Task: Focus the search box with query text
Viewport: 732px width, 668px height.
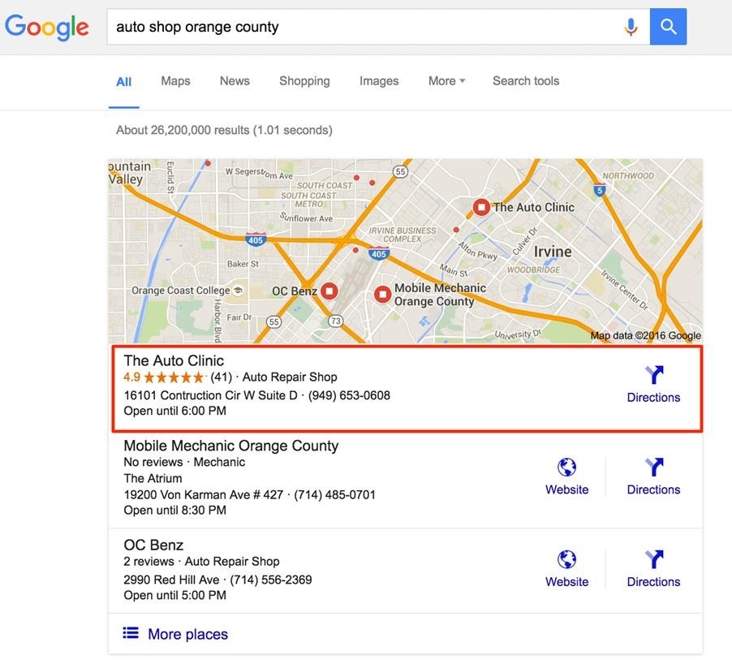Action: click(357, 27)
